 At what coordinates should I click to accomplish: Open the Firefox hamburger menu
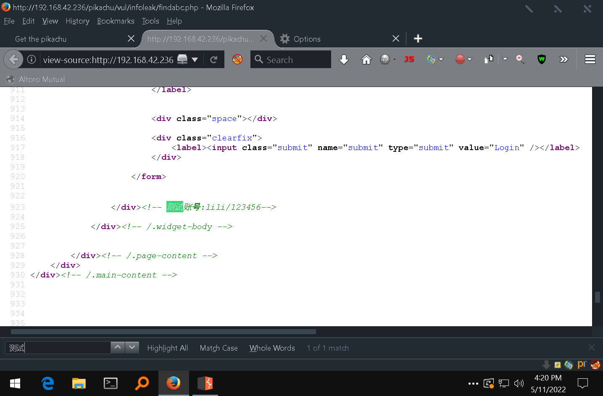pos(590,59)
